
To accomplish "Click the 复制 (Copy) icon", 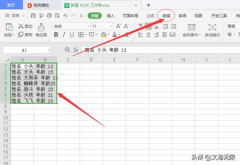I will coord(21,35).
